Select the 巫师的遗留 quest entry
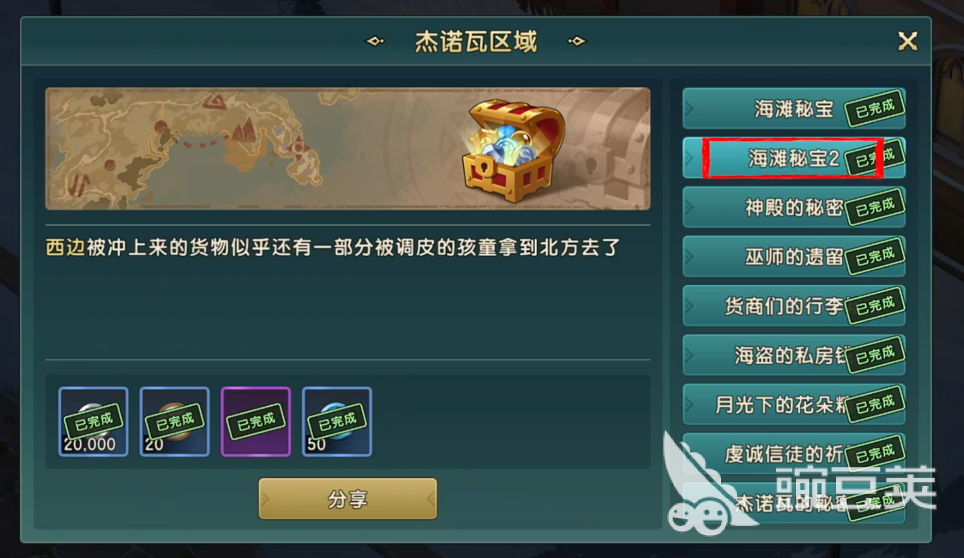 coord(794,256)
